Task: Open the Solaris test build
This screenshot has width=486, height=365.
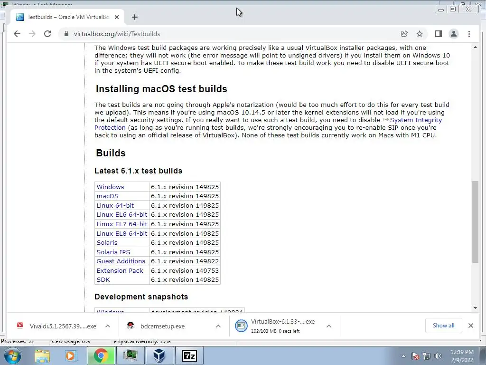Action: (x=107, y=242)
